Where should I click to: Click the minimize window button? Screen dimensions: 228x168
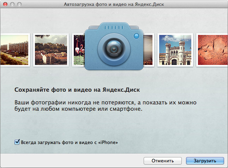tap(12, 4)
